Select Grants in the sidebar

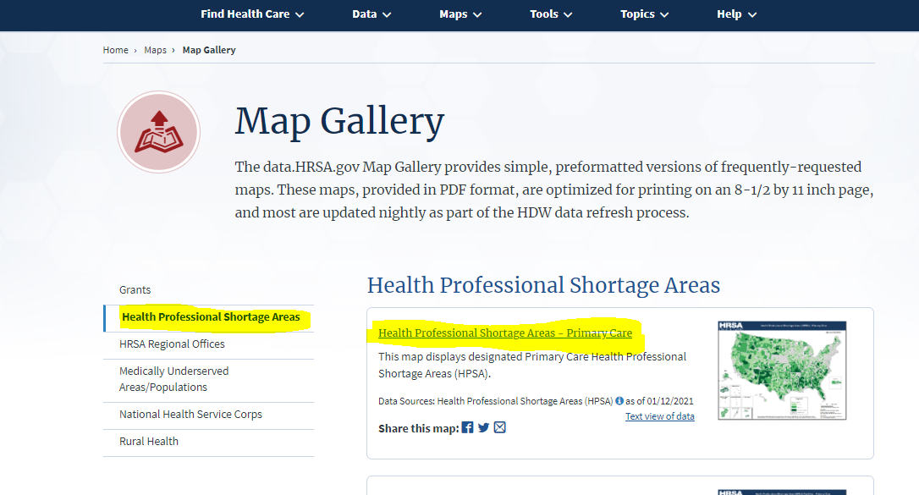coord(135,290)
